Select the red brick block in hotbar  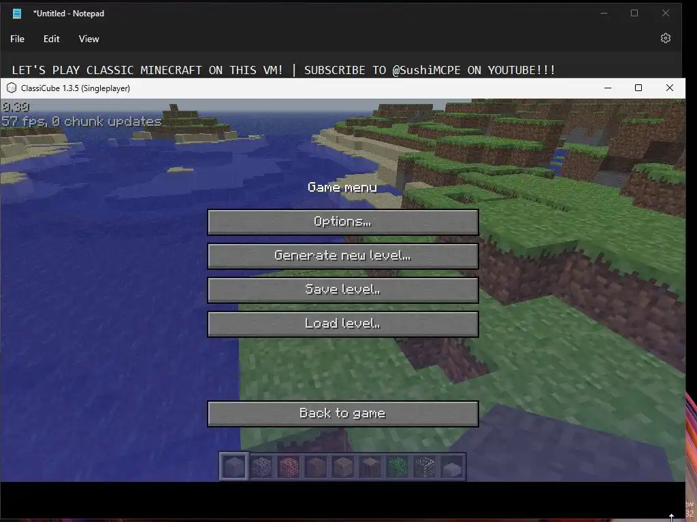tap(289, 466)
